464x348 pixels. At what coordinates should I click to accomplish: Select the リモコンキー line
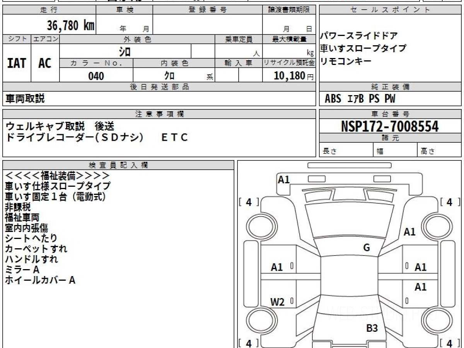point(346,61)
